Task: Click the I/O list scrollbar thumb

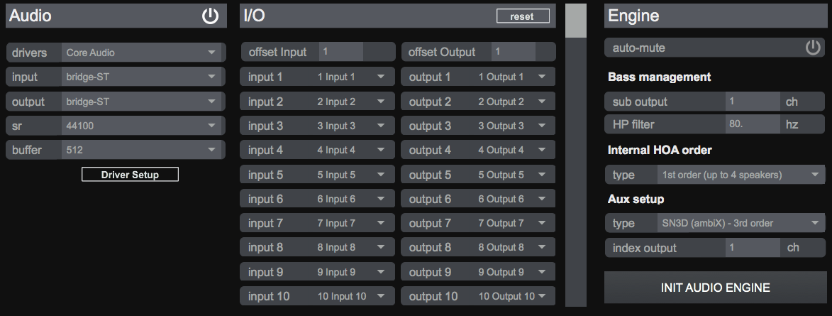Action: [576, 21]
